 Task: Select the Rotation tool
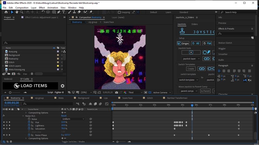(x=43, y=12)
